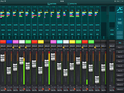The height and width of the screenshot is (93, 124).
Task: Select the Mix bus layer
Action: (x=120, y=43)
